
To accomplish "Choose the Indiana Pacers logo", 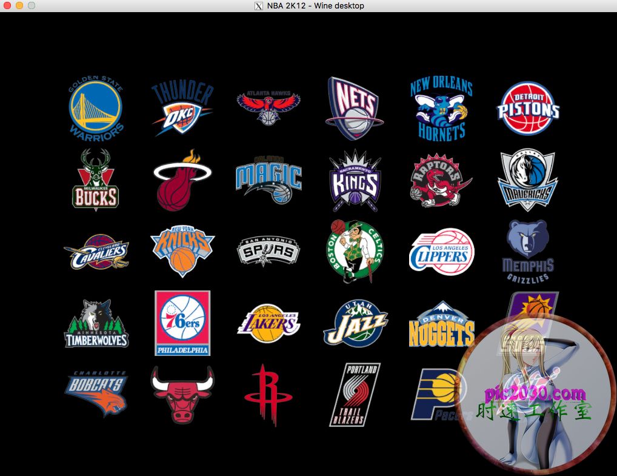I will 441,394.
